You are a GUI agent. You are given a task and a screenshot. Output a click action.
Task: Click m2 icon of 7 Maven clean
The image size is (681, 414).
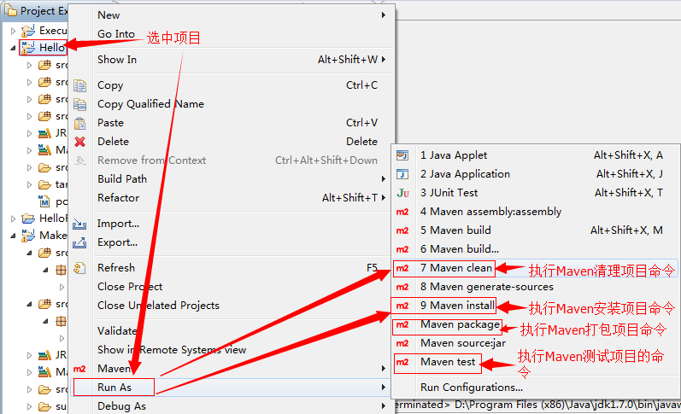tap(402, 268)
